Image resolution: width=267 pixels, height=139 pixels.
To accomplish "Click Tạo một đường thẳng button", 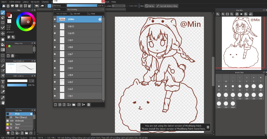I will [x=167, y=6].
